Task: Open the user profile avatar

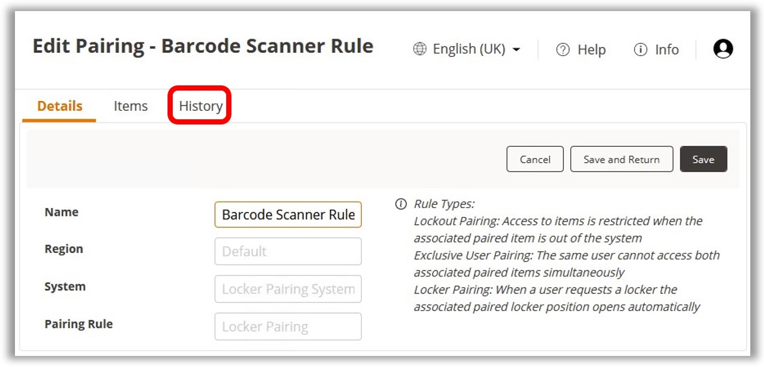Action: point(723,49)
